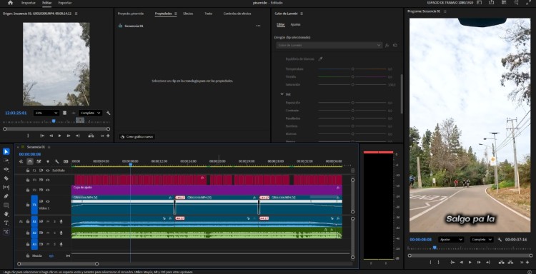Image resolution: width=536 pixels, height=274 pixels.
Task: Toggle V3 track output eye
Action: 48,180
